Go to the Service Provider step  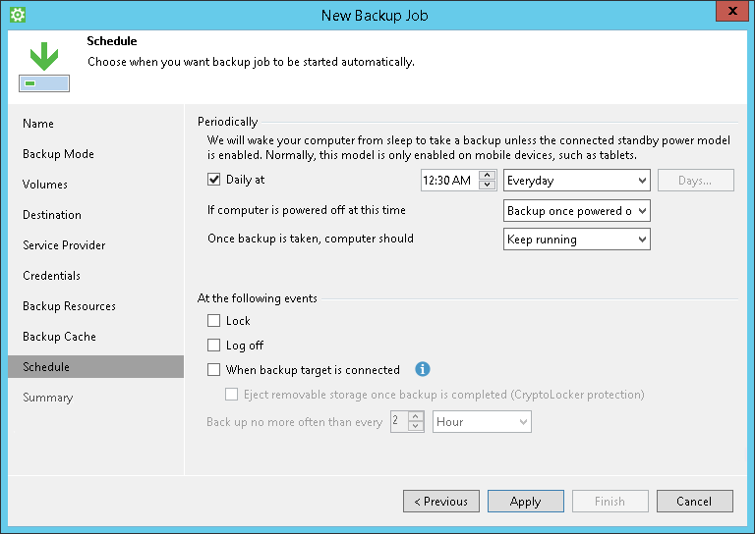(x=64, y=245)
